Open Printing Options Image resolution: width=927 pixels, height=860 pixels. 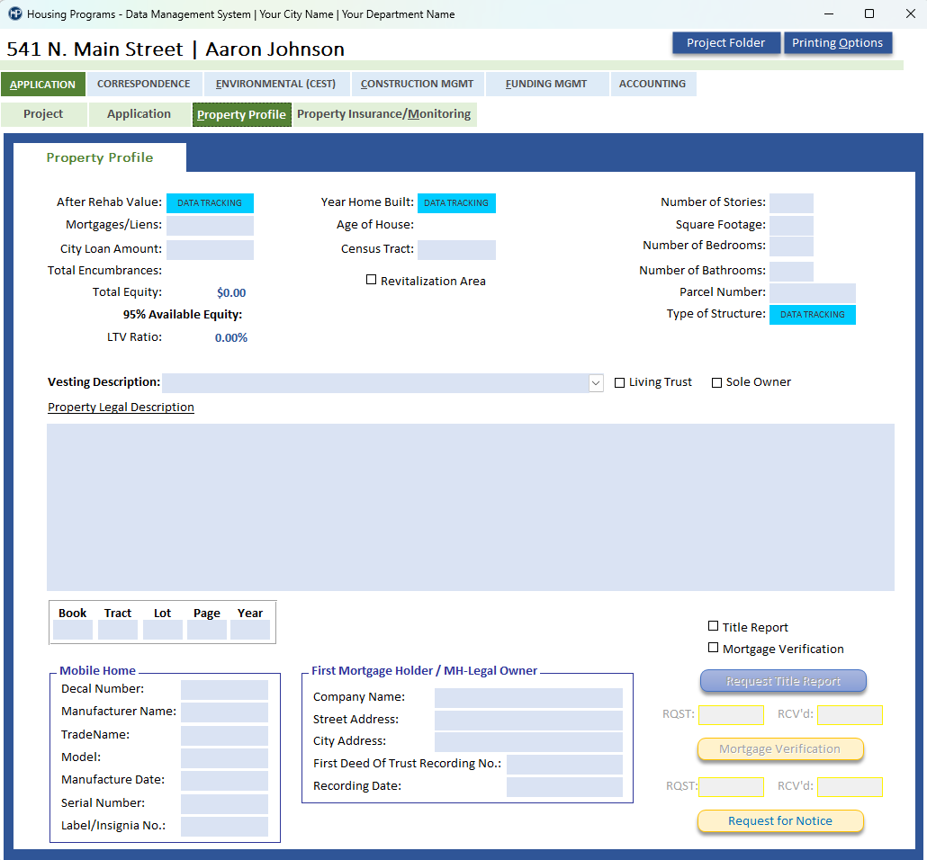pyautogui.click(x=837, y=43)
